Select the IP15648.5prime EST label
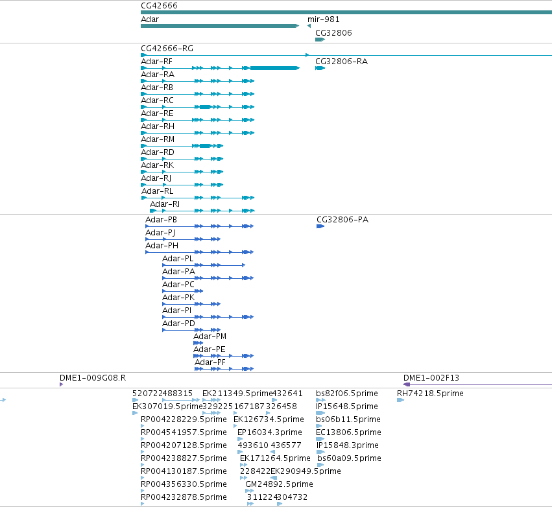 (347, 407)
